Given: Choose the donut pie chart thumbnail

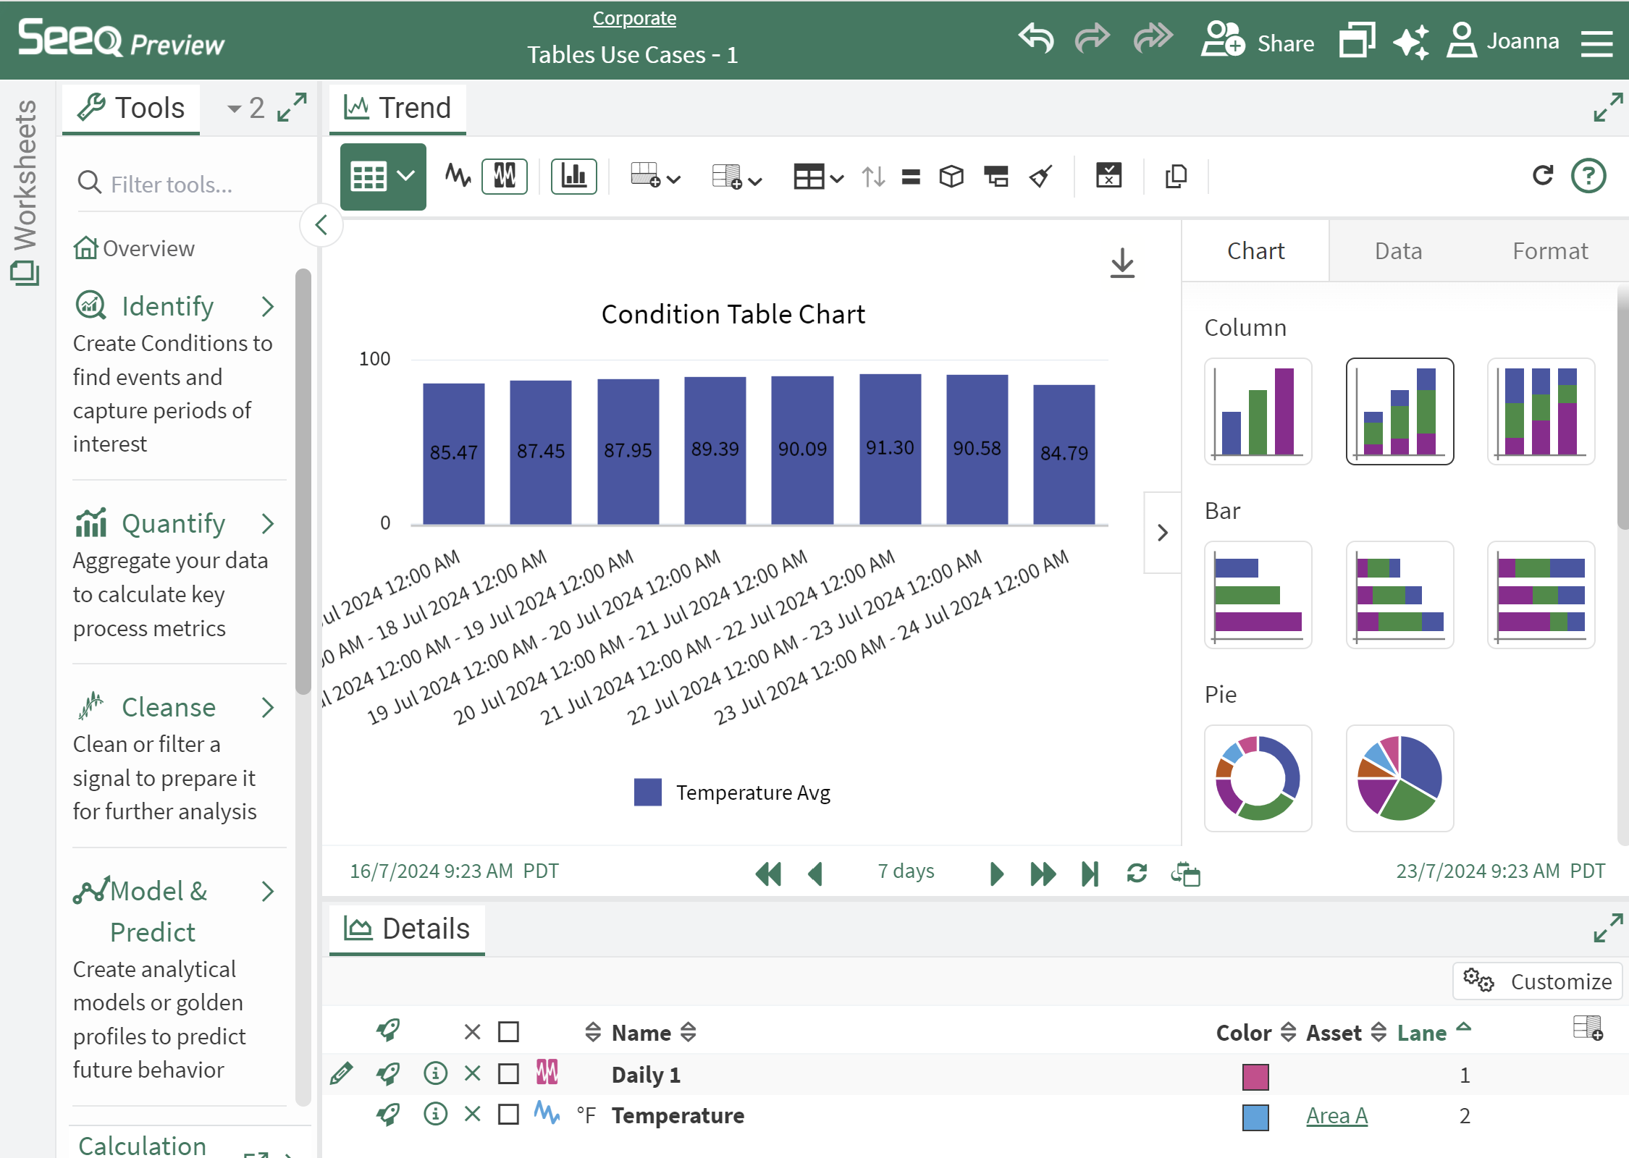Looking at the screenshot, I should pyautogui.click(x=1258, y=778).
